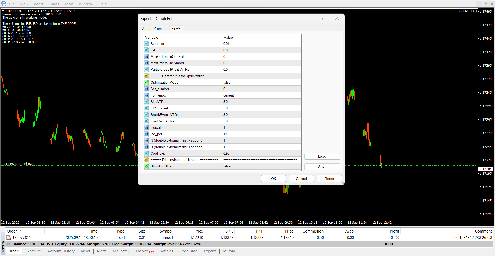
Task: Switch to the Common tab
Action: tap(161, 29)
